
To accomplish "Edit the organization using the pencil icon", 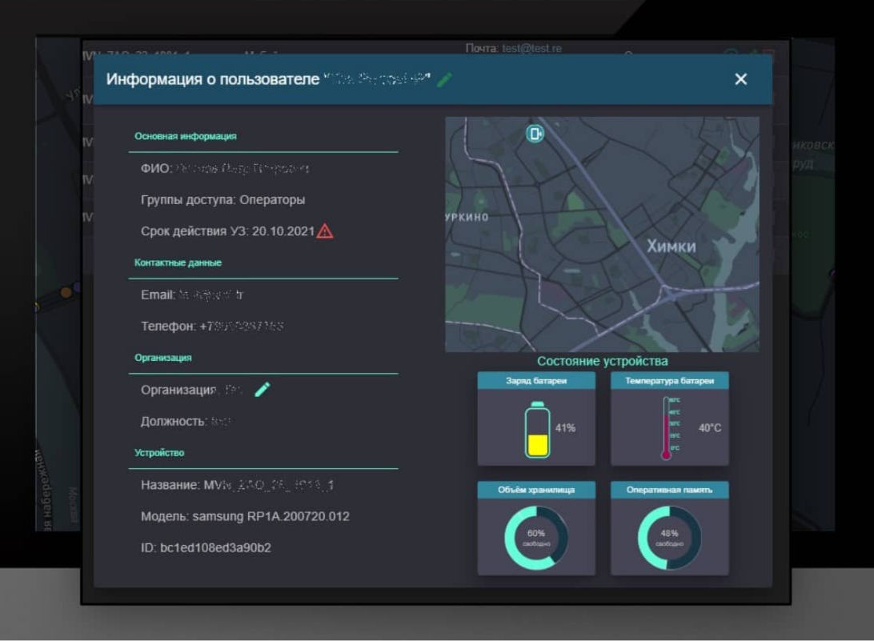I will coord(262,390).
